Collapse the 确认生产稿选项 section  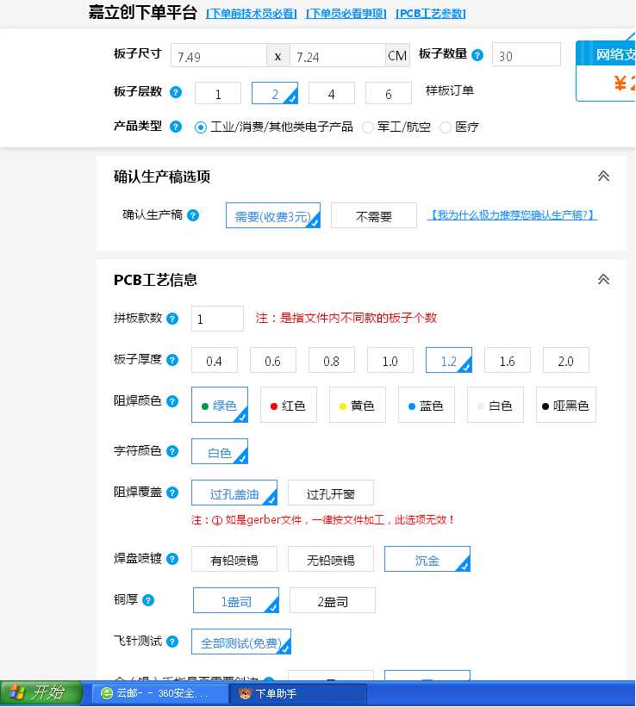[x=603, y=177]
